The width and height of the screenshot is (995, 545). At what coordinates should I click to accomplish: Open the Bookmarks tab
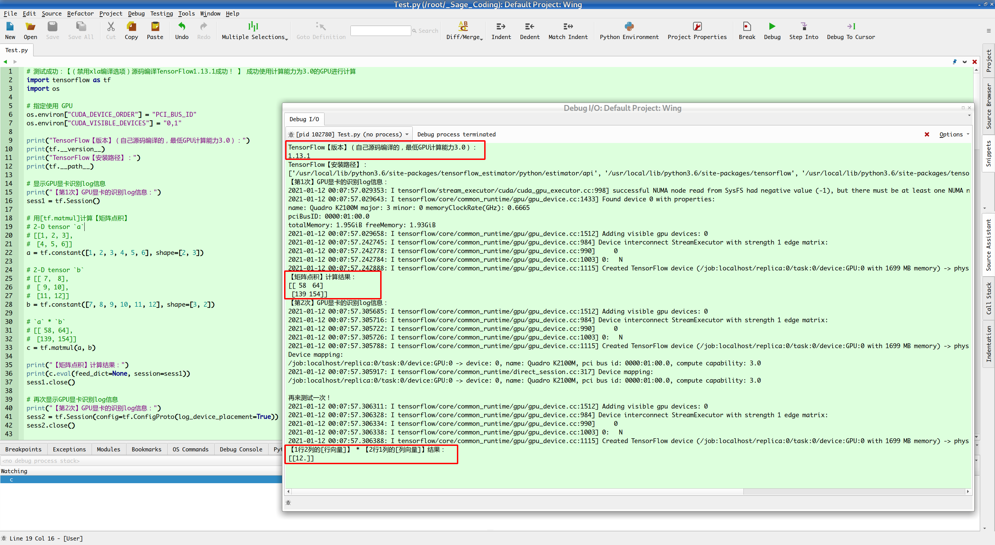point(147,449)
